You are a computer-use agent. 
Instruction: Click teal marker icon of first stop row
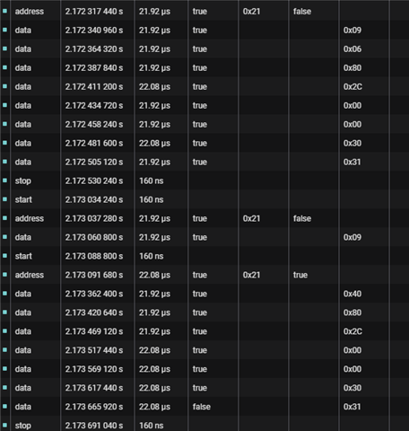point(4,180)
